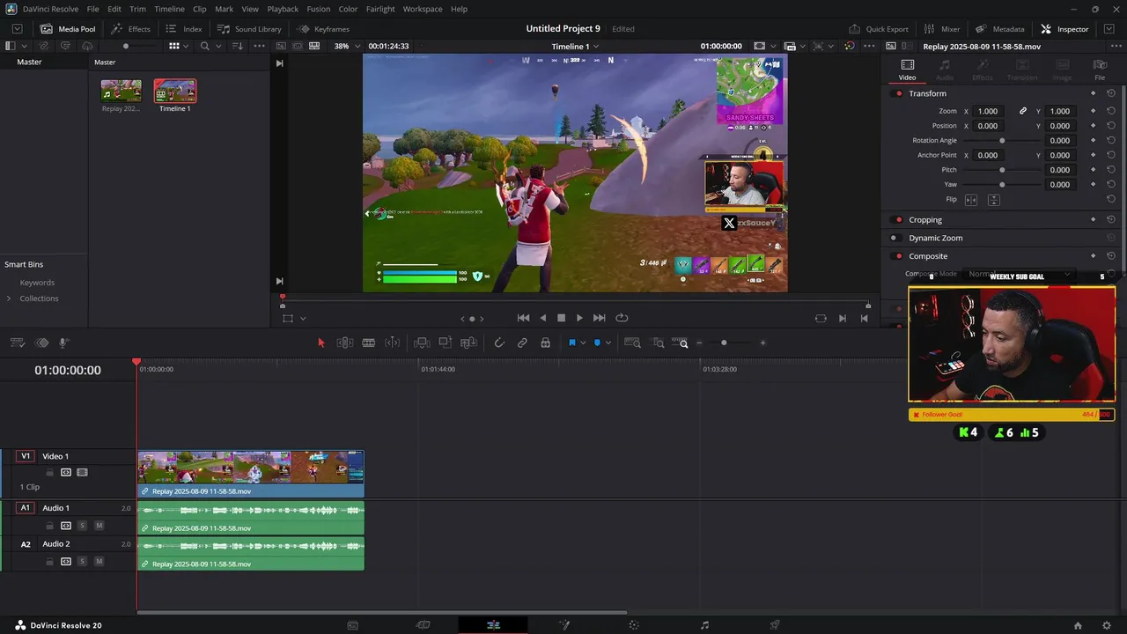Add a blue marker to timeline

[597, 343]
